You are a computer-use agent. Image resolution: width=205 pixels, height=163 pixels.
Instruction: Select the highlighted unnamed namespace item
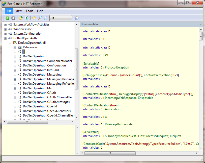tap(23, 52)
